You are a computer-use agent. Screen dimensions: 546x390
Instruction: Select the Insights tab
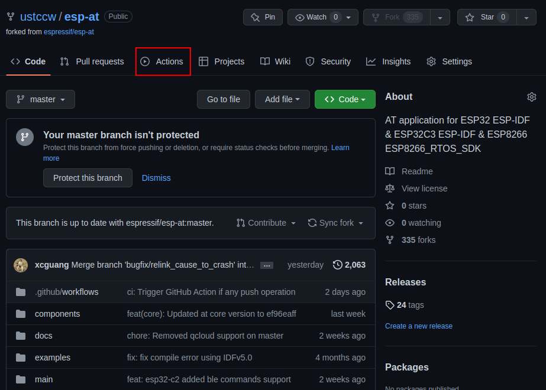coord(389,61)
